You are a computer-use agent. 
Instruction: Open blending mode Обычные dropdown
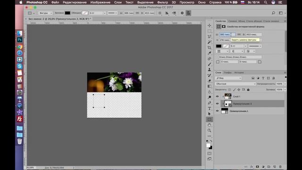tap(235, 84)
